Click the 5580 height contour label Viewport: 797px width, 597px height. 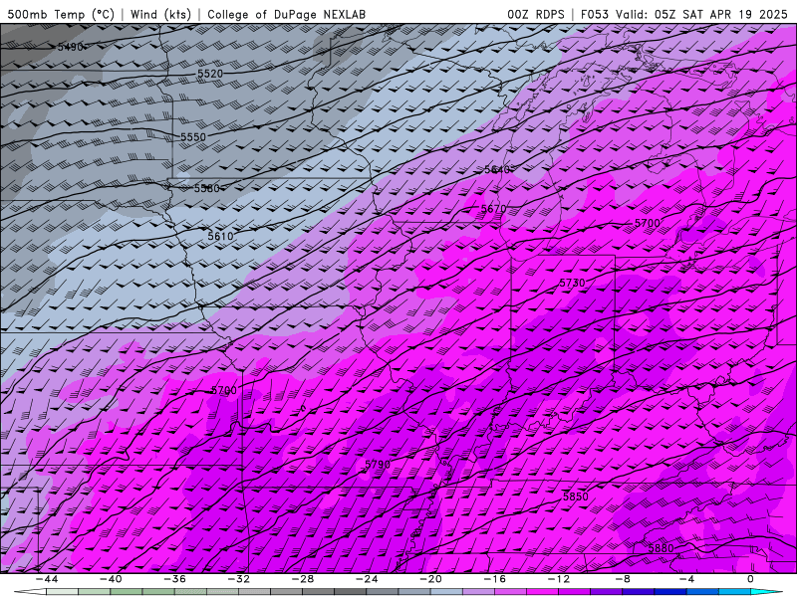click(x=207, y=188)
